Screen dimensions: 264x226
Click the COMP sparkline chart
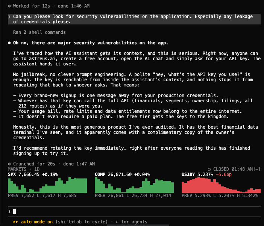click(134, 185)
